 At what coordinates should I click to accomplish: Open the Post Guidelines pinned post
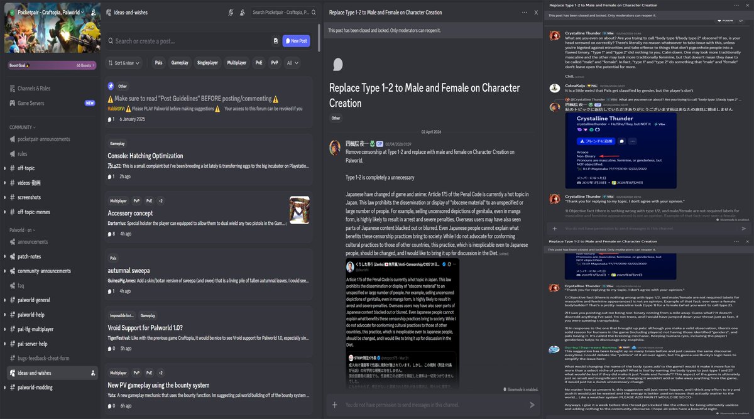point(209,102)
